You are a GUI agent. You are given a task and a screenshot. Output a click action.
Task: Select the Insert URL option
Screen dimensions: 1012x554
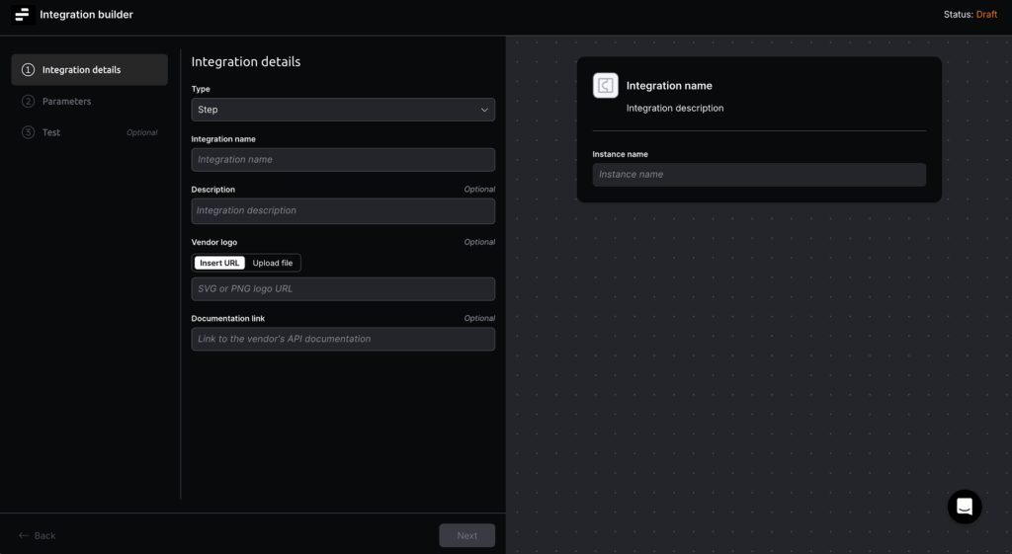218,263
